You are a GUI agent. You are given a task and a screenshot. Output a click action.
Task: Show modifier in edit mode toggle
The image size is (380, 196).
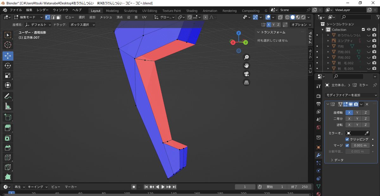pos(345,104)
